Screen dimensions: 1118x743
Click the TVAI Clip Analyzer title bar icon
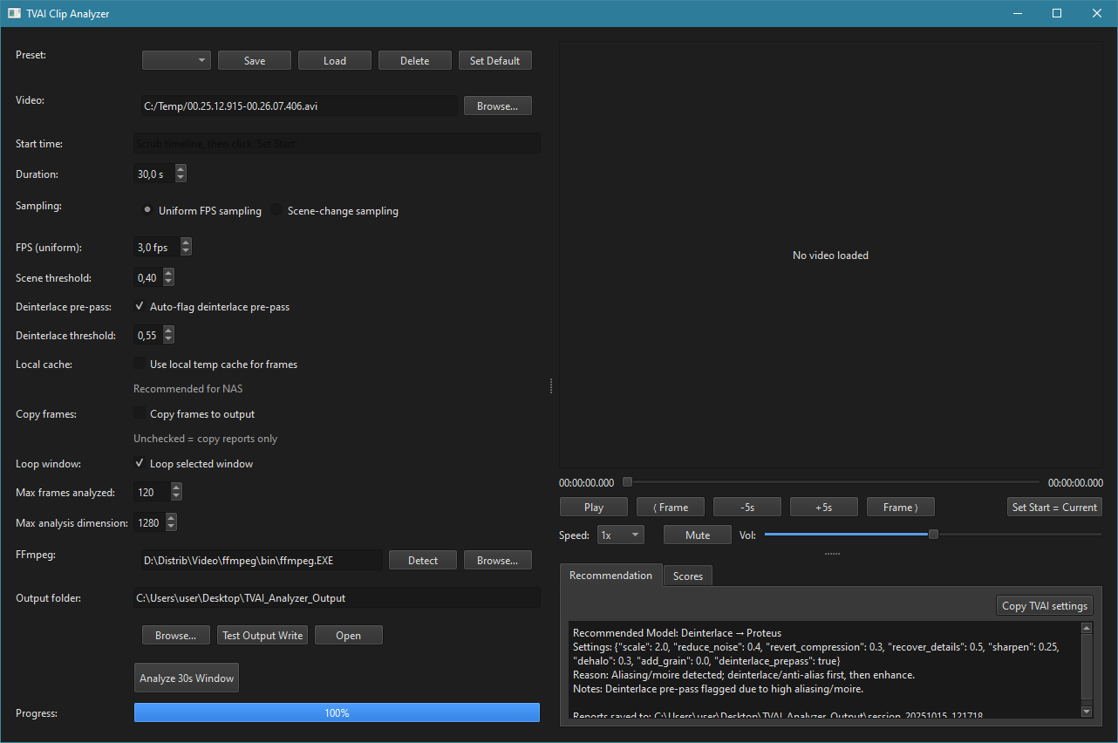click(x=14, y=14)
